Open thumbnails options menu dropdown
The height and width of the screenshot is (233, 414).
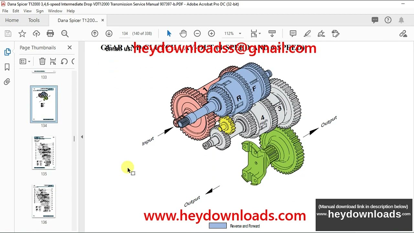point(25,61)
